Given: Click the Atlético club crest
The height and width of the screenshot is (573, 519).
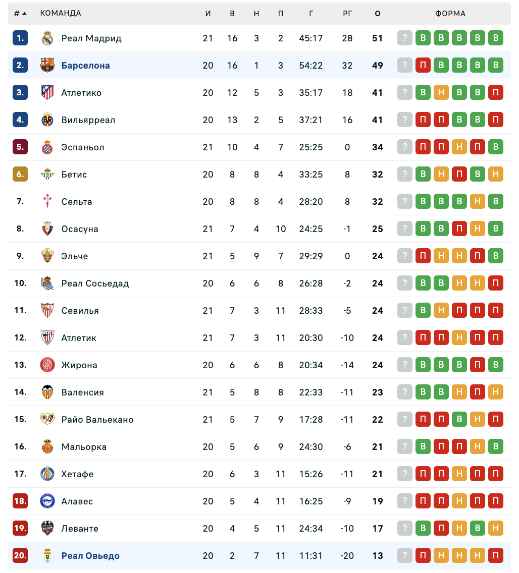Looking at the screenshot, I should coord(47,93).
